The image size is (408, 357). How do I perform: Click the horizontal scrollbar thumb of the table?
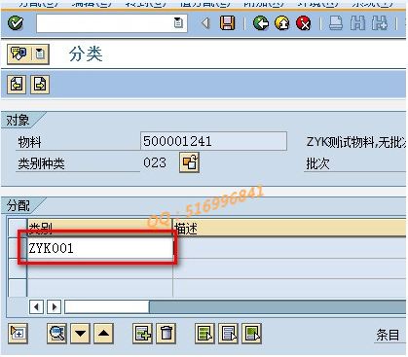107,306
